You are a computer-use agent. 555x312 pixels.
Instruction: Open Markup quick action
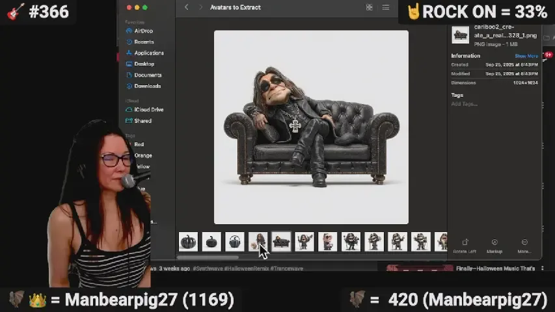tap(494, 245)
